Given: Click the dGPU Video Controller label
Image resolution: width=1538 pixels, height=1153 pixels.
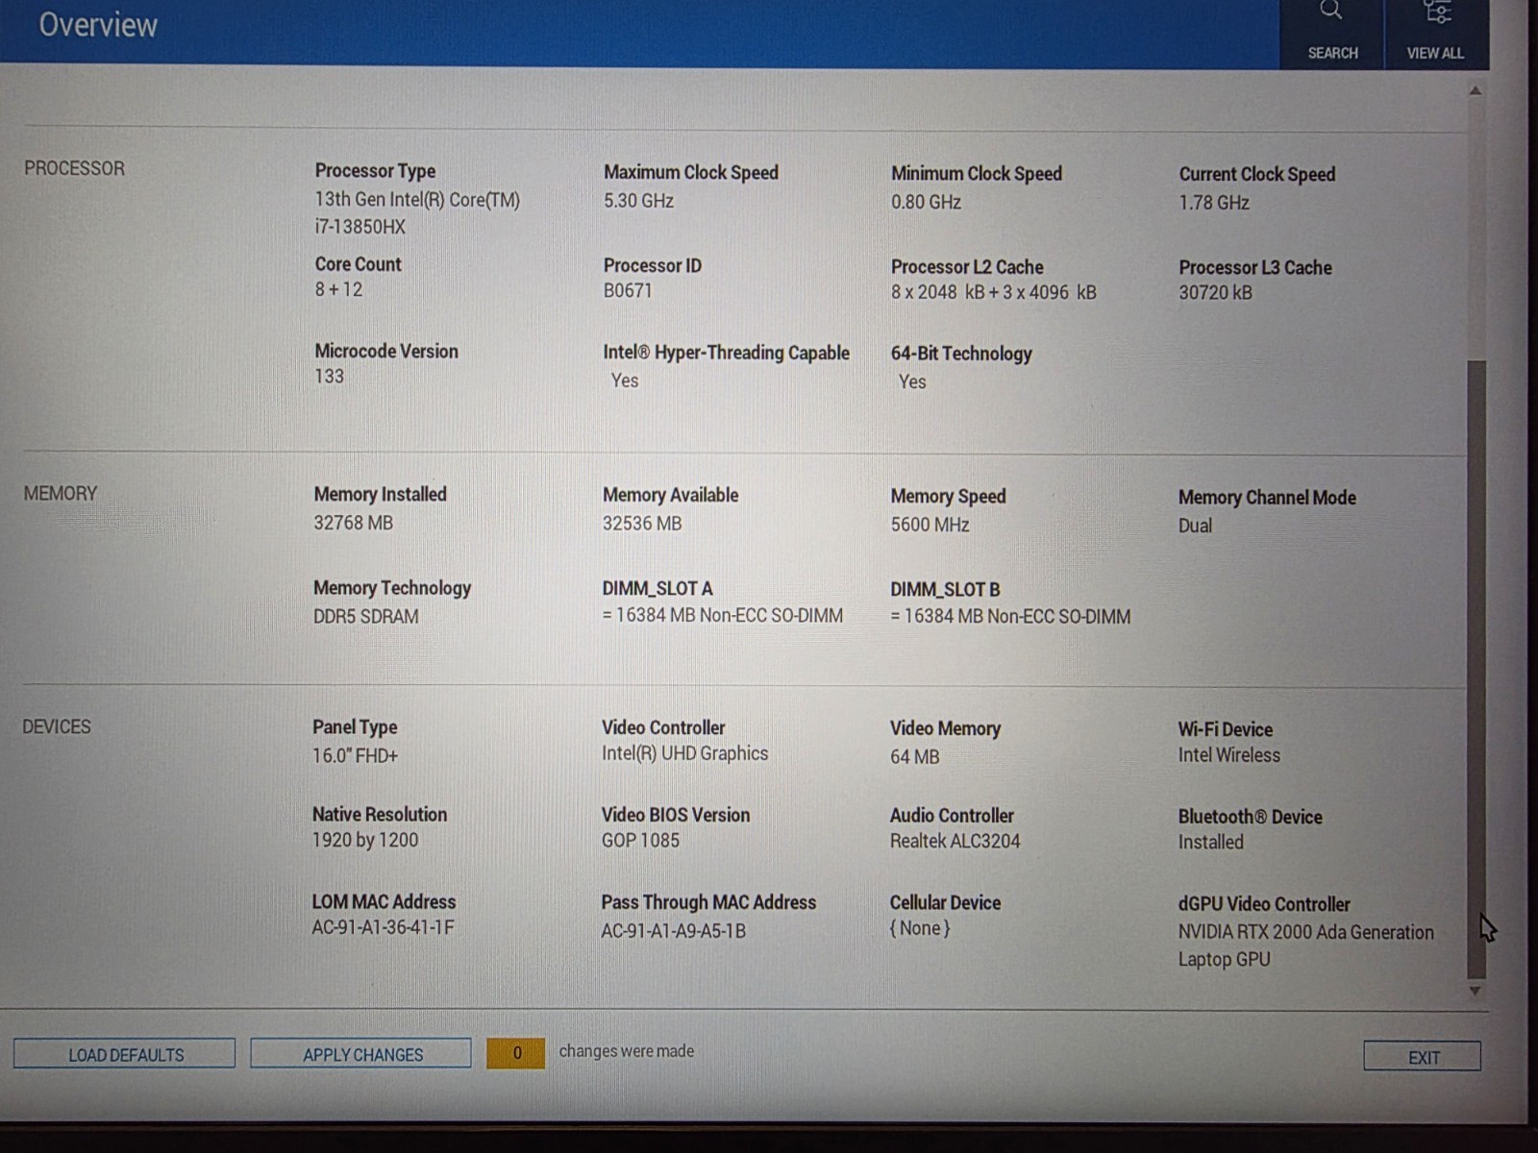Looking at the screenshot, I should pos(1264,904).
